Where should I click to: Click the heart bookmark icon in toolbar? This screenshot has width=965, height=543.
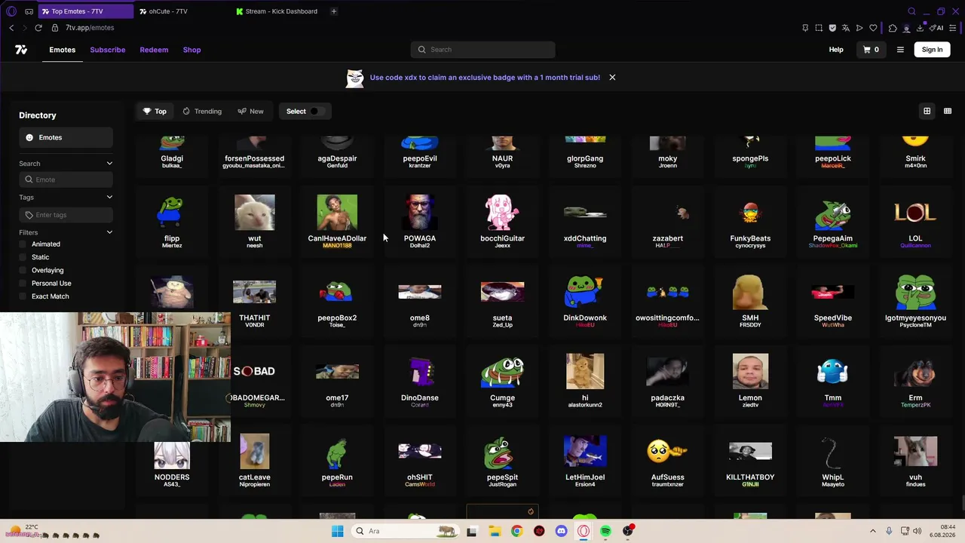[873, 28]
